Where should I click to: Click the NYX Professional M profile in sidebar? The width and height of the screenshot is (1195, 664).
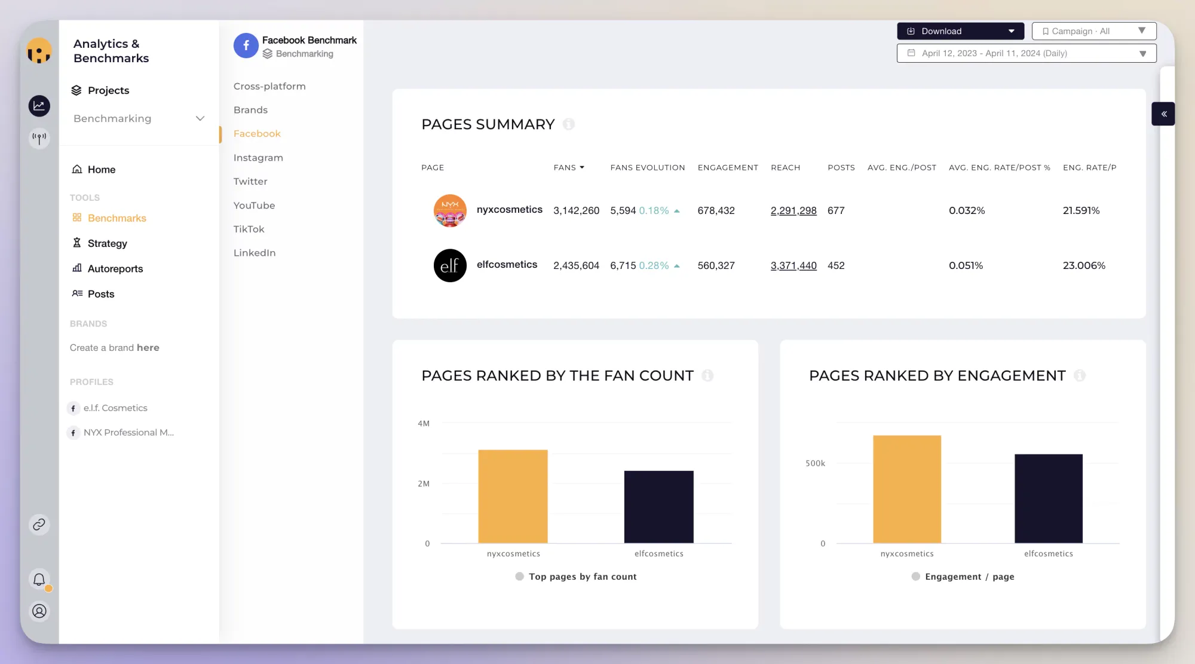point(128,432)
